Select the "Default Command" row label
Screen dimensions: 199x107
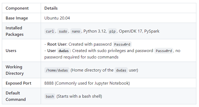point(16,96)
